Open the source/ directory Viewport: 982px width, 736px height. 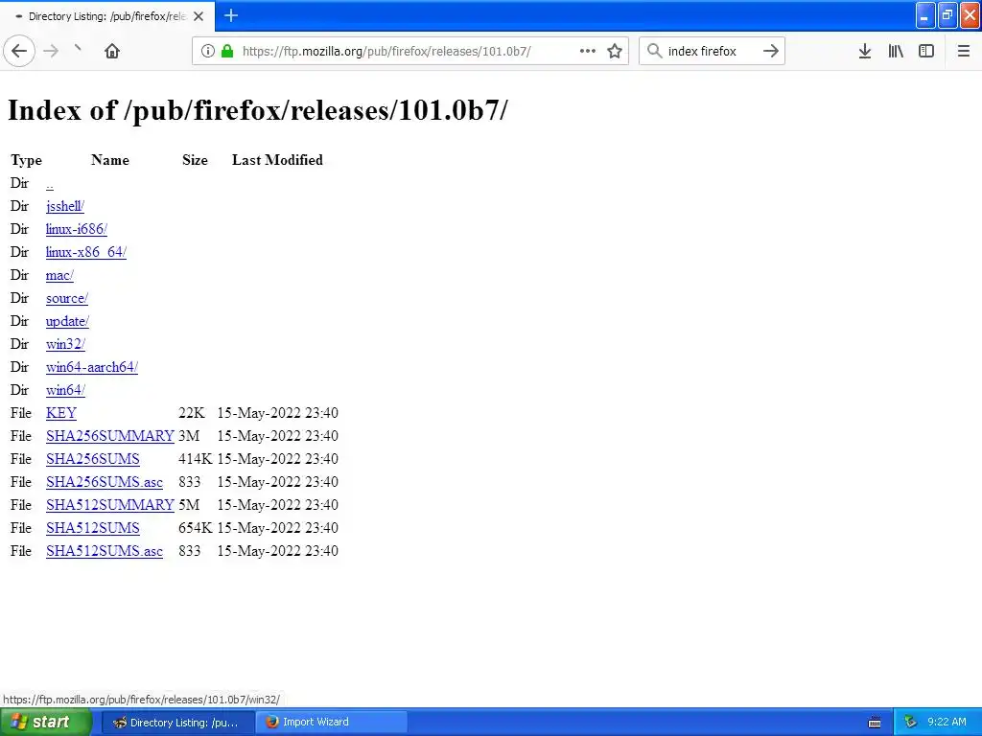coord(67,299)
